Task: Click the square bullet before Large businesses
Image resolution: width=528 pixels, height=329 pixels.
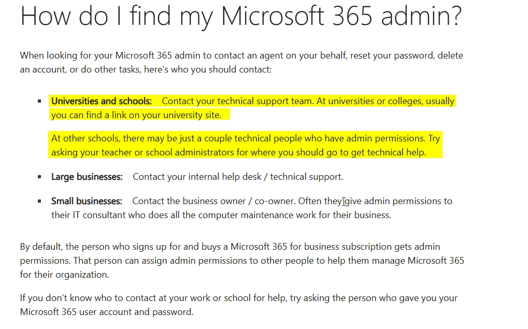Action: click(x=40, y=177)
